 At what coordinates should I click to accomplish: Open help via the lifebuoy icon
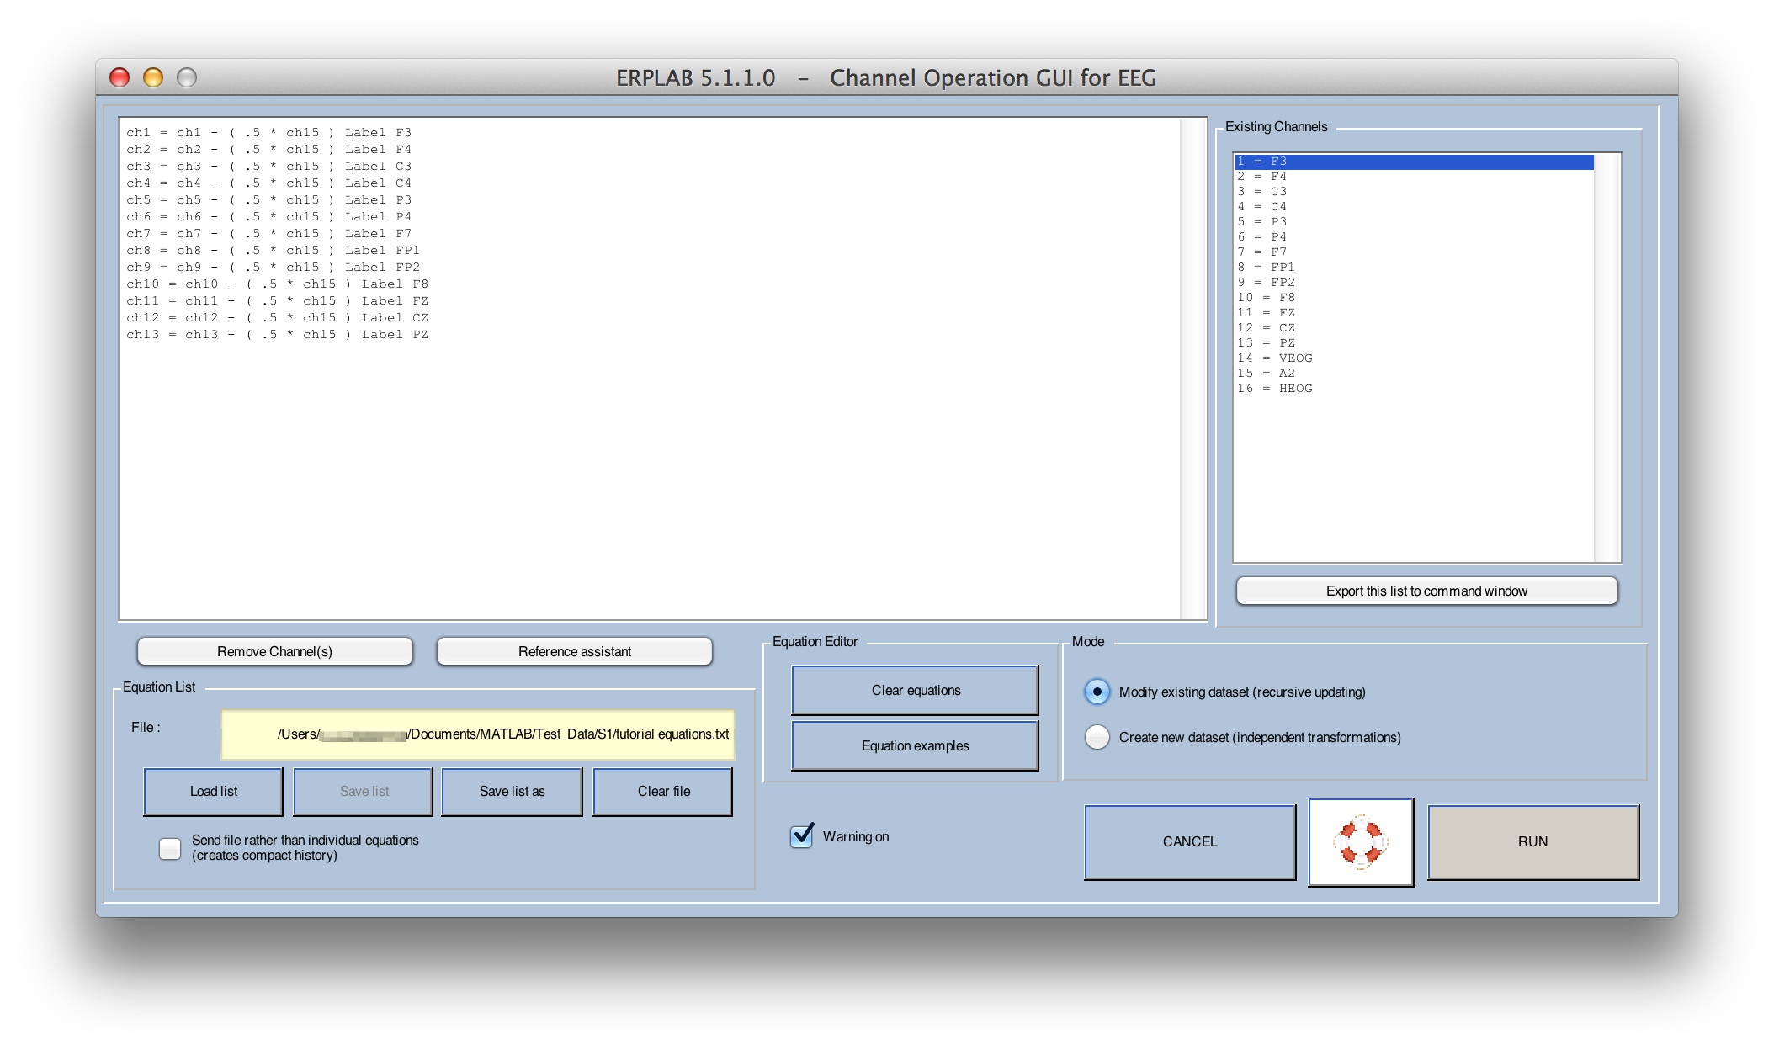pyautogui.click(x=1361, y=841)
